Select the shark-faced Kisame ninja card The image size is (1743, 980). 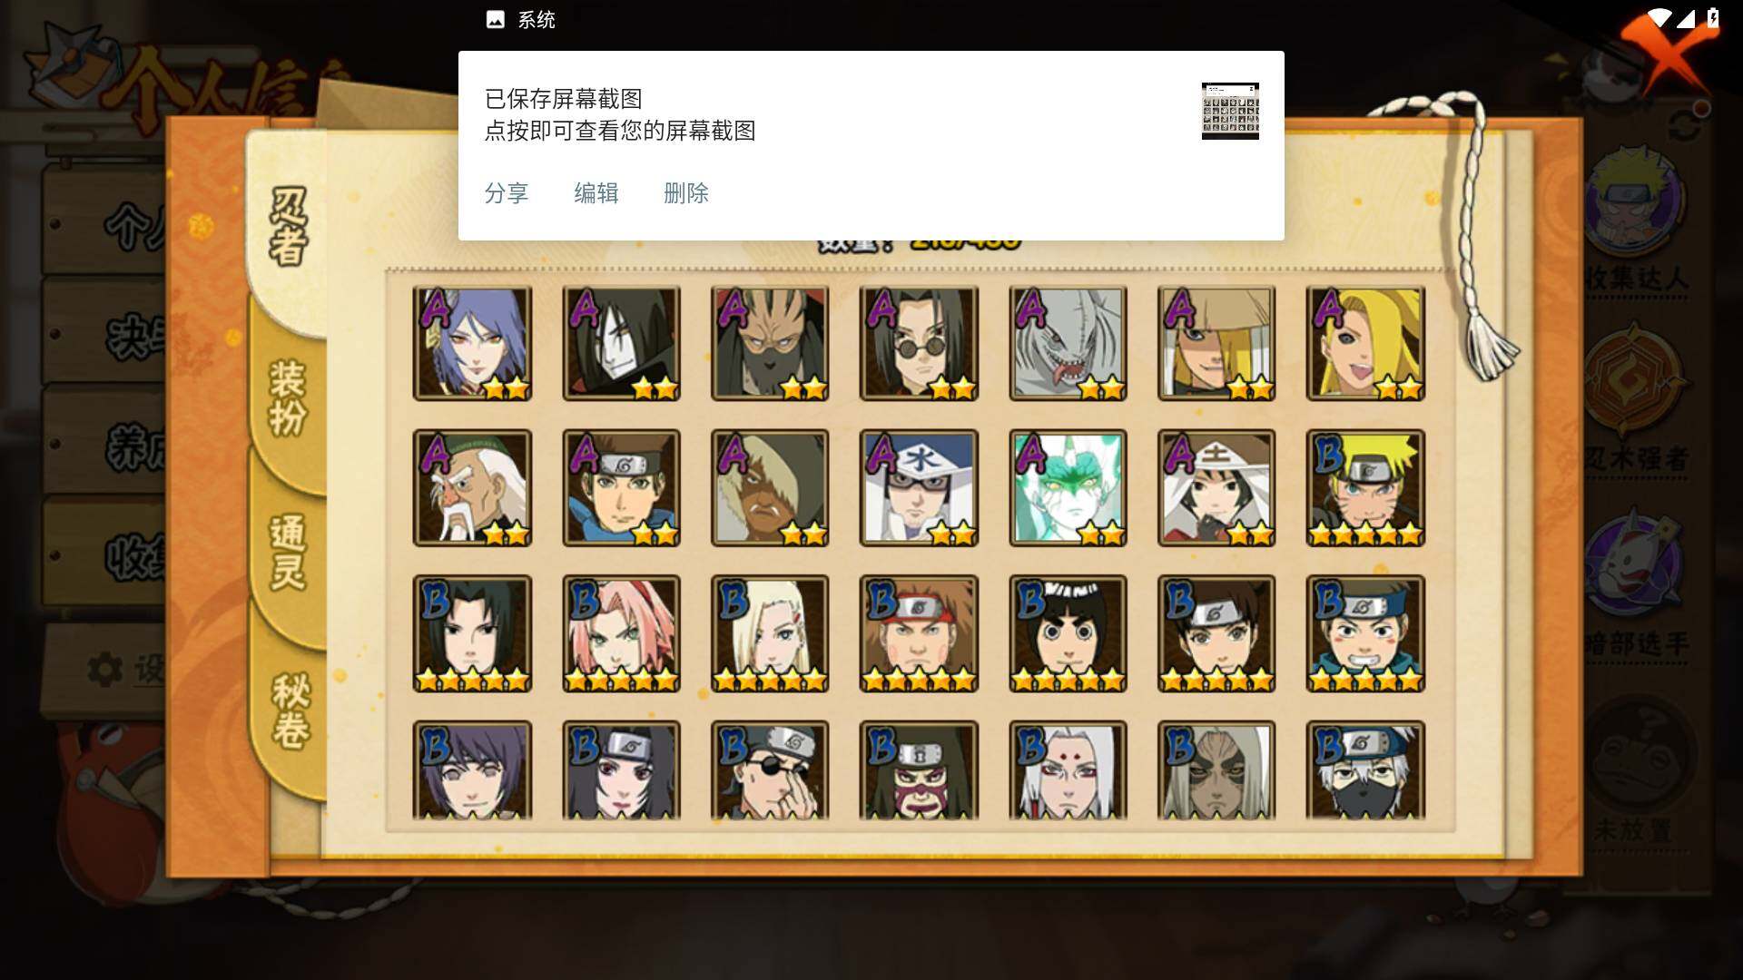coord(1068,343)
